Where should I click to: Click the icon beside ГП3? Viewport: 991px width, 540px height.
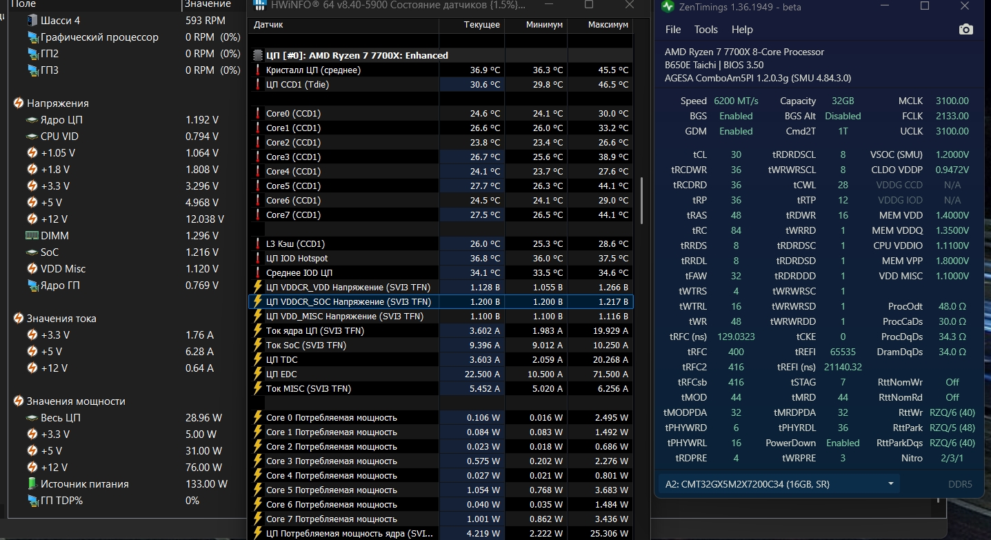tap(32, 70)
